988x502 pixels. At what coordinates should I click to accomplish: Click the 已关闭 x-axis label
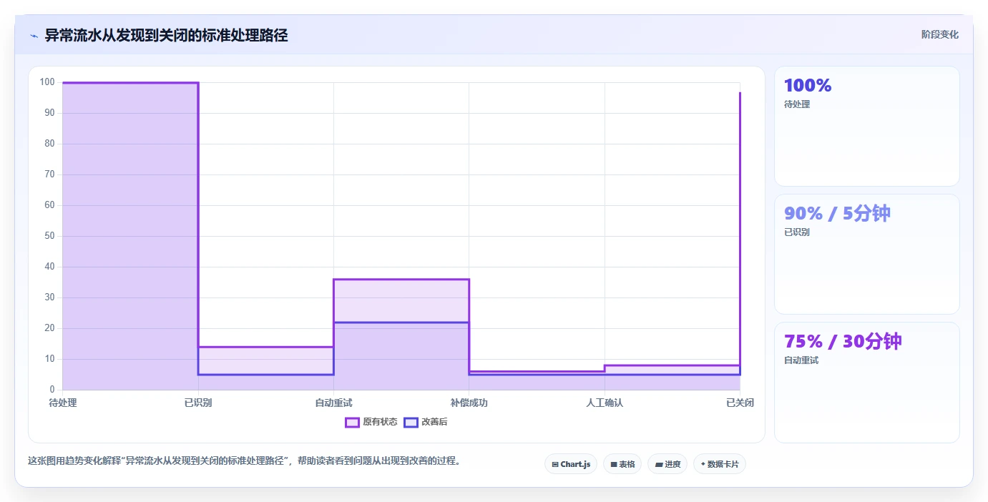click(x=740, y=403)
